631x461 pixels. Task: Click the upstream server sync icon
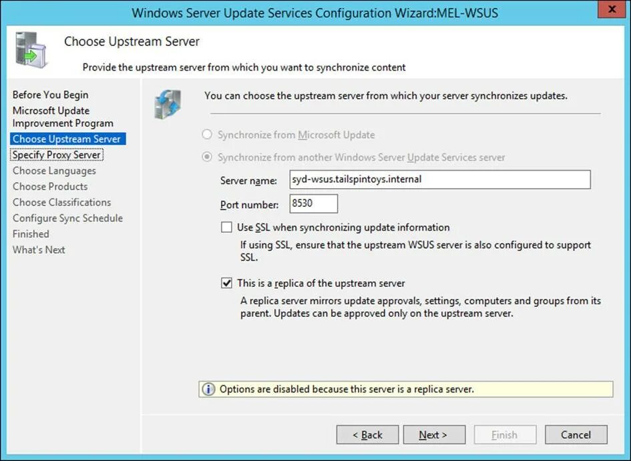[168, 105]
